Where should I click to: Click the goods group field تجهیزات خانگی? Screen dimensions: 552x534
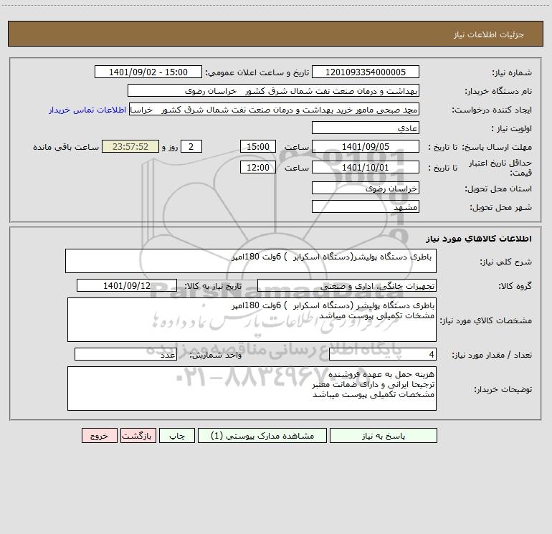pyautogui.click(x=347, y=285)
